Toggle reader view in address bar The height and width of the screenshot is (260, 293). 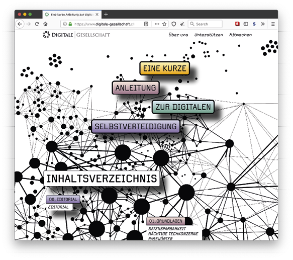[x=146, y=24]
